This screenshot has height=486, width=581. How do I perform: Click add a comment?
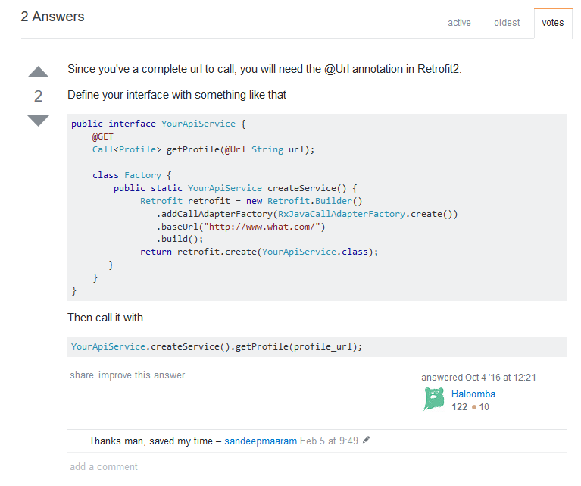pos(104,467)
